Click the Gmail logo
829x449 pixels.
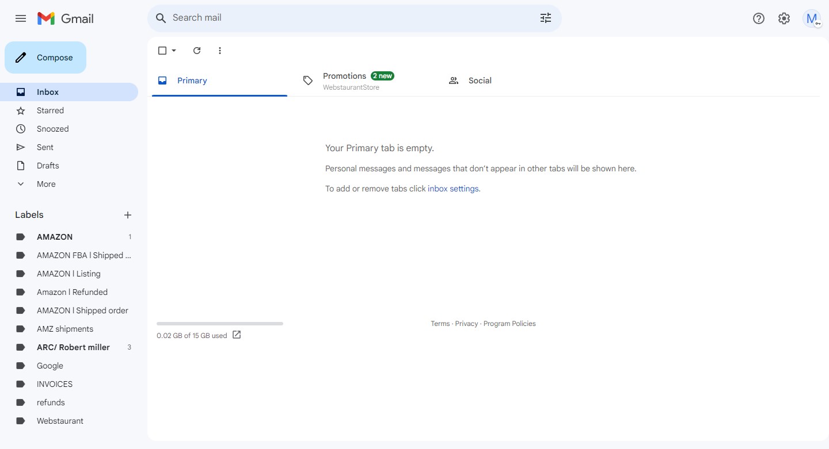tap(66, 18)
